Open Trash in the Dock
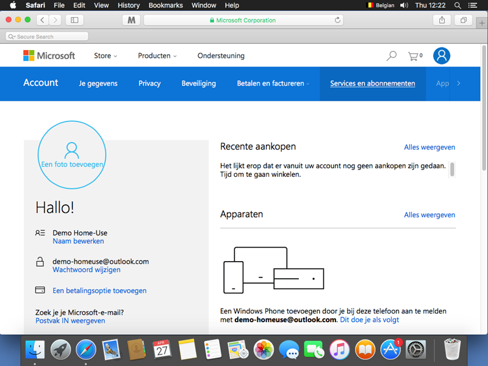 (452, 349)
